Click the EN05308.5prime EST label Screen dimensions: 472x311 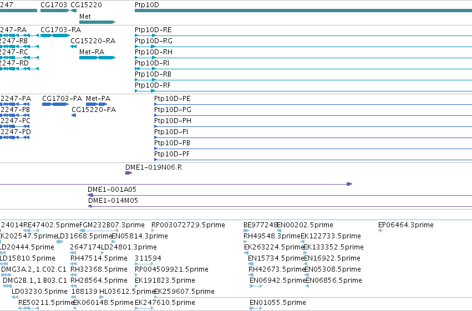coord(333,269)
